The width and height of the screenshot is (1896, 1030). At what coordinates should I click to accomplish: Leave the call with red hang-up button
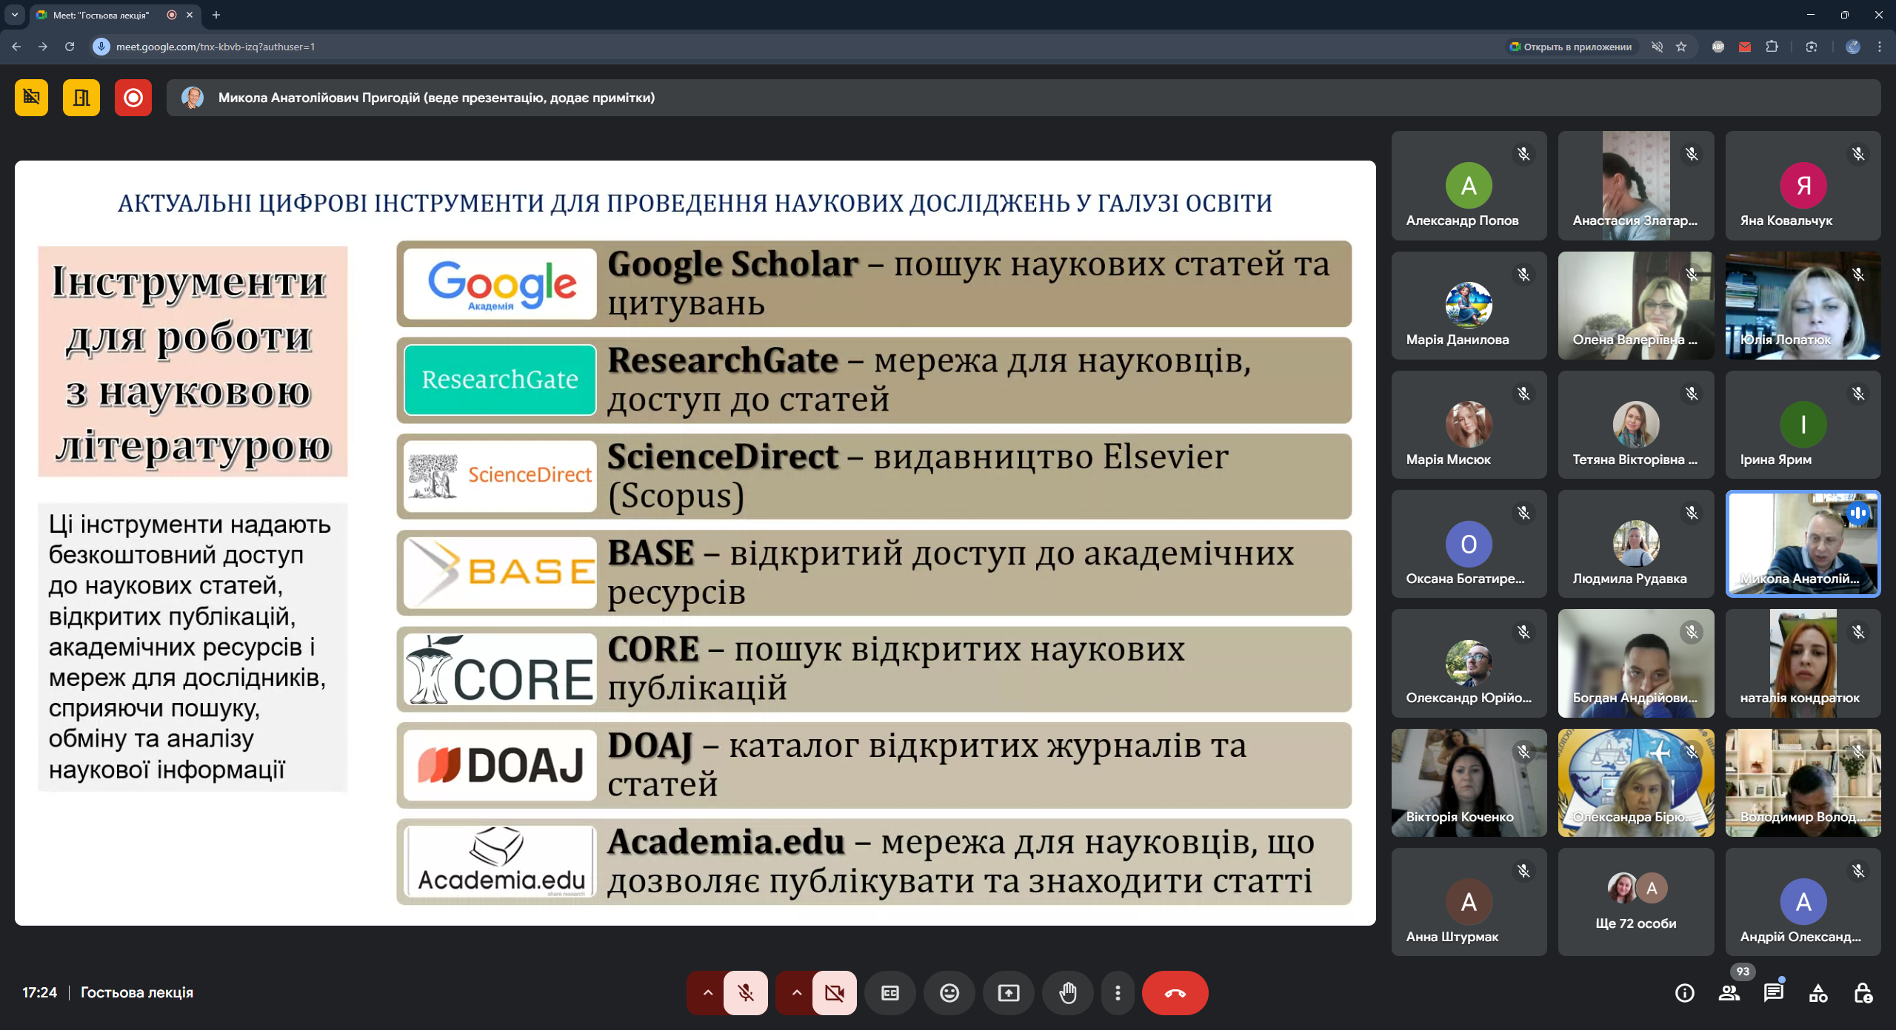pyautogui.click(x=1175, y=993)
